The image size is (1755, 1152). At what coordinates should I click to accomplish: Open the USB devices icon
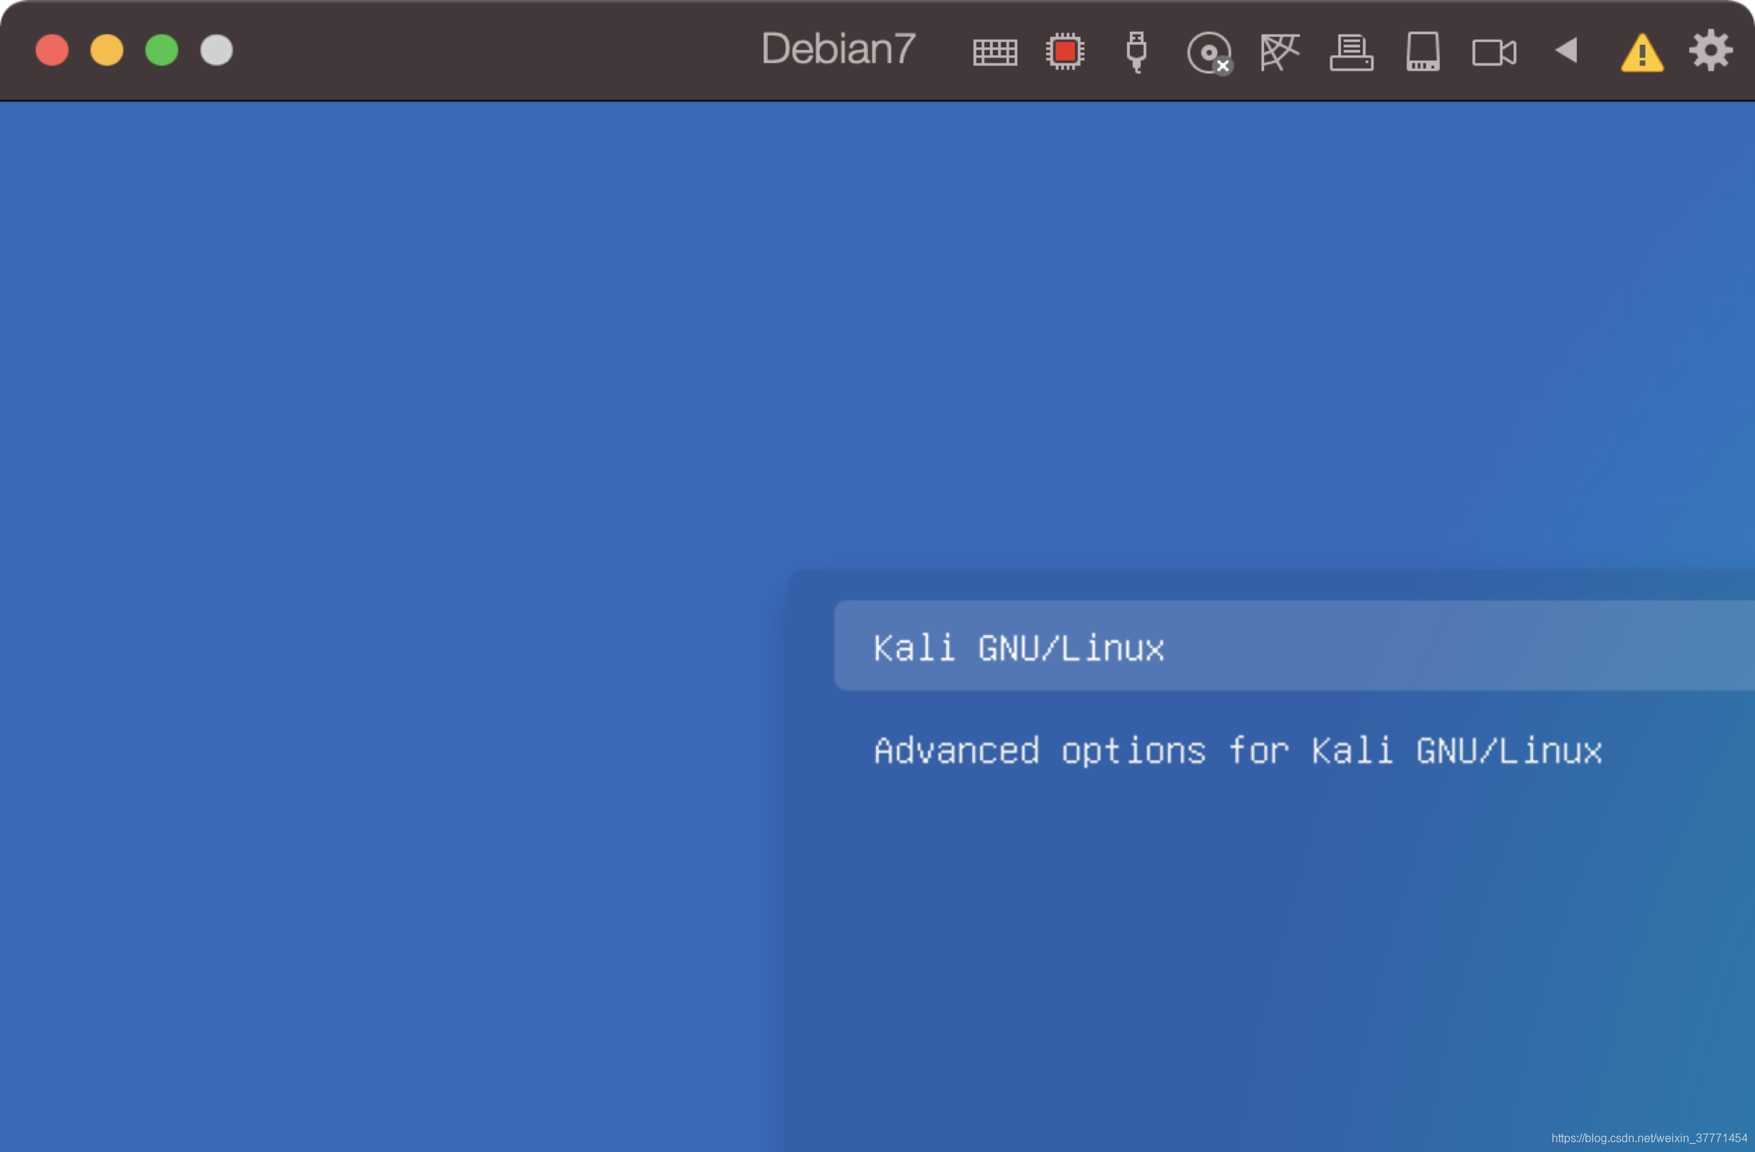click(1136, 52)
